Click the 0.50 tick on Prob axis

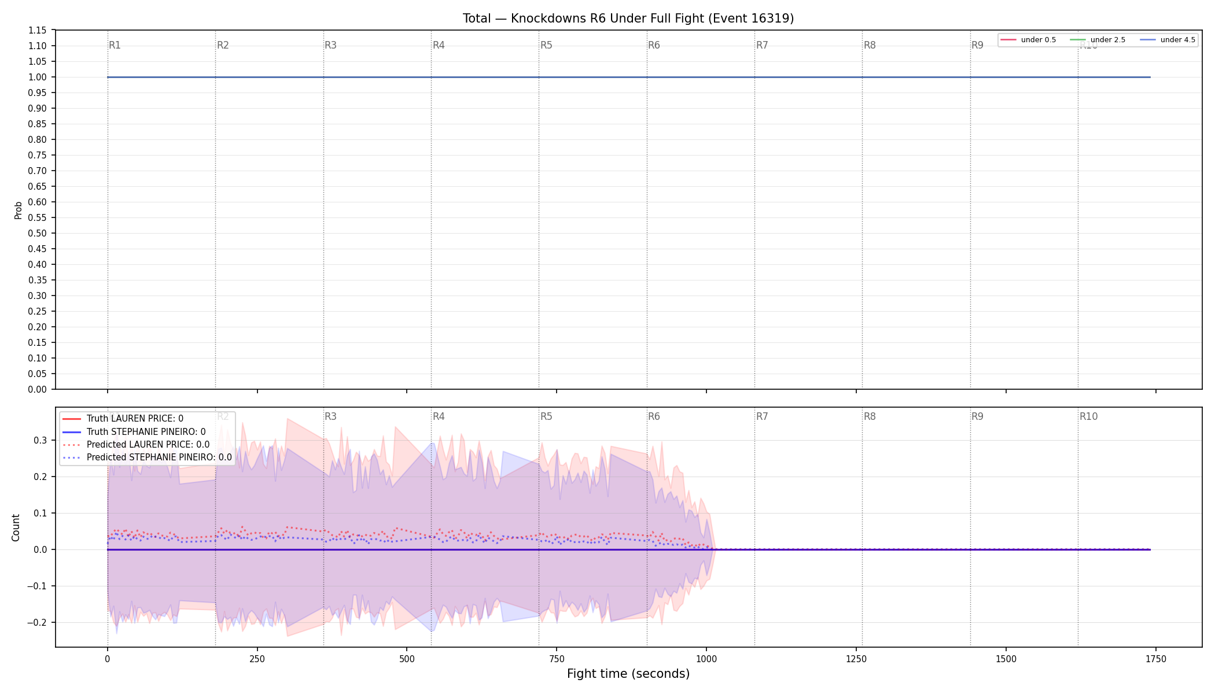38,233
